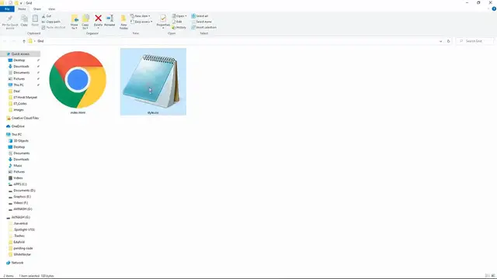Open the File menu
The width and height of the screenshot is (497, 279).
tap(7, 9)
